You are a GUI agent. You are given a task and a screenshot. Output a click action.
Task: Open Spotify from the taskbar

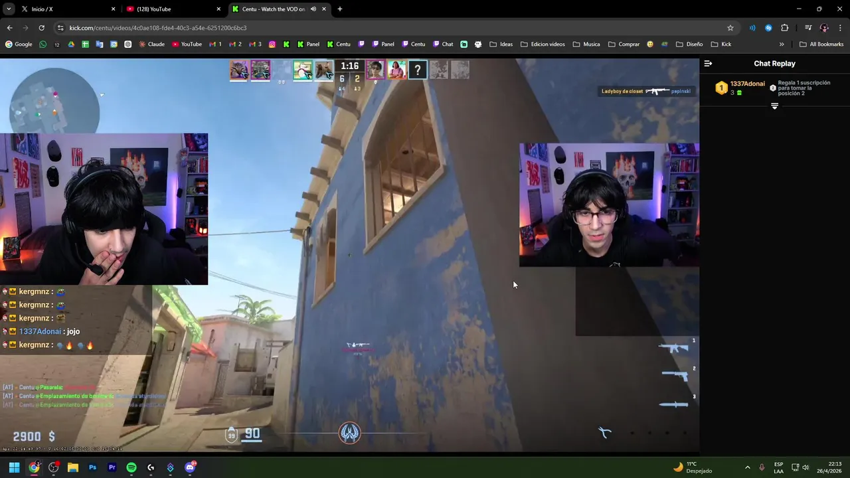131,467
